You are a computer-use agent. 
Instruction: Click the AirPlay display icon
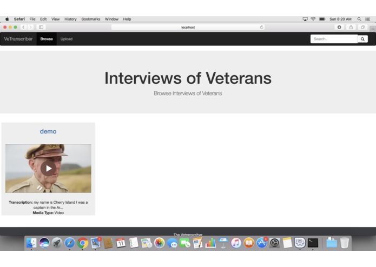coord(305,19)
